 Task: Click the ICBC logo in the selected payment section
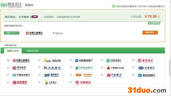[34, 33]
